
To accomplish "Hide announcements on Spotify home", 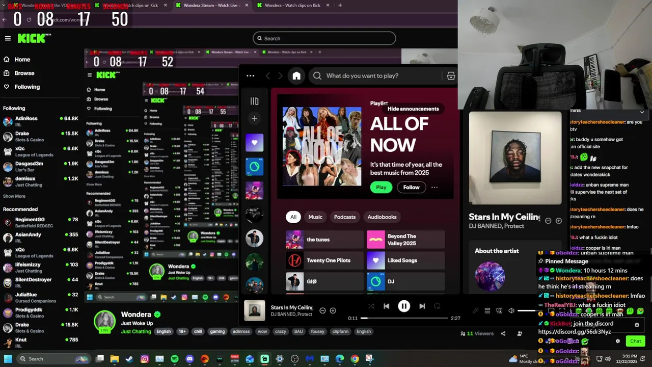I will 413,109.
